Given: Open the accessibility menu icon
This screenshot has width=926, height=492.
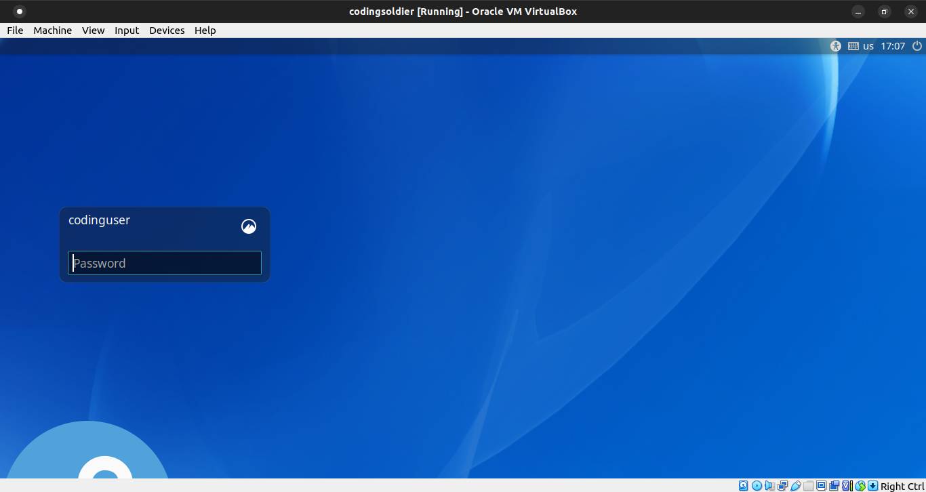Looking at the screenshot, I should point(835,46).
